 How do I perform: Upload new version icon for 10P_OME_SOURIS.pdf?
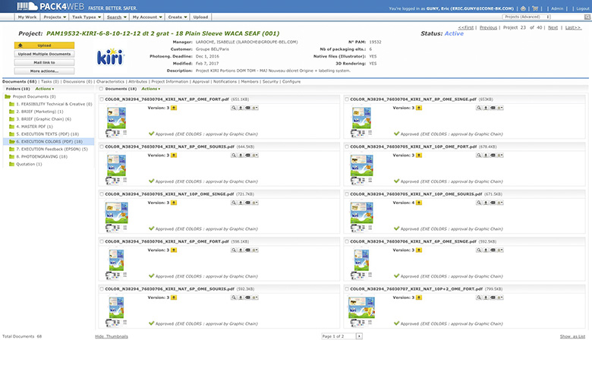click(x=419, y=203)
